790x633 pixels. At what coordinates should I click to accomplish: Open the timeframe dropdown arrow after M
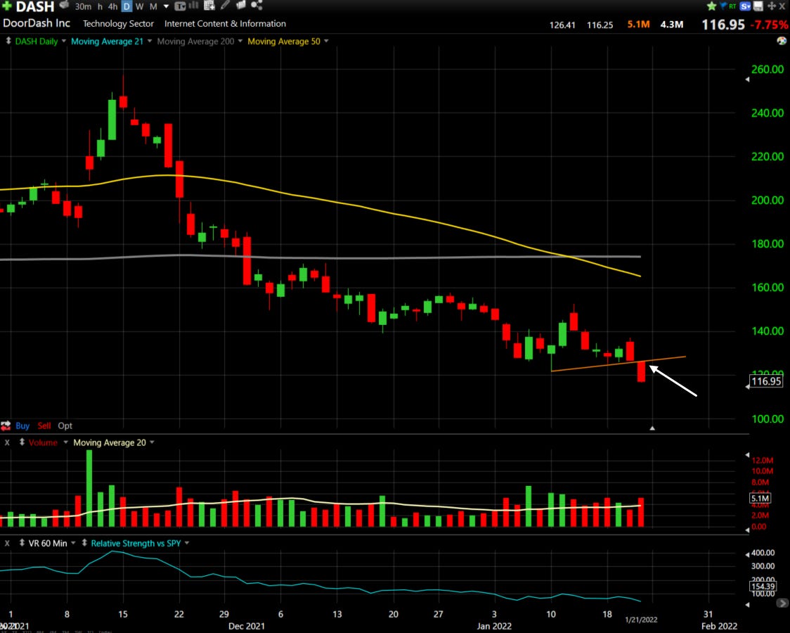167,6
